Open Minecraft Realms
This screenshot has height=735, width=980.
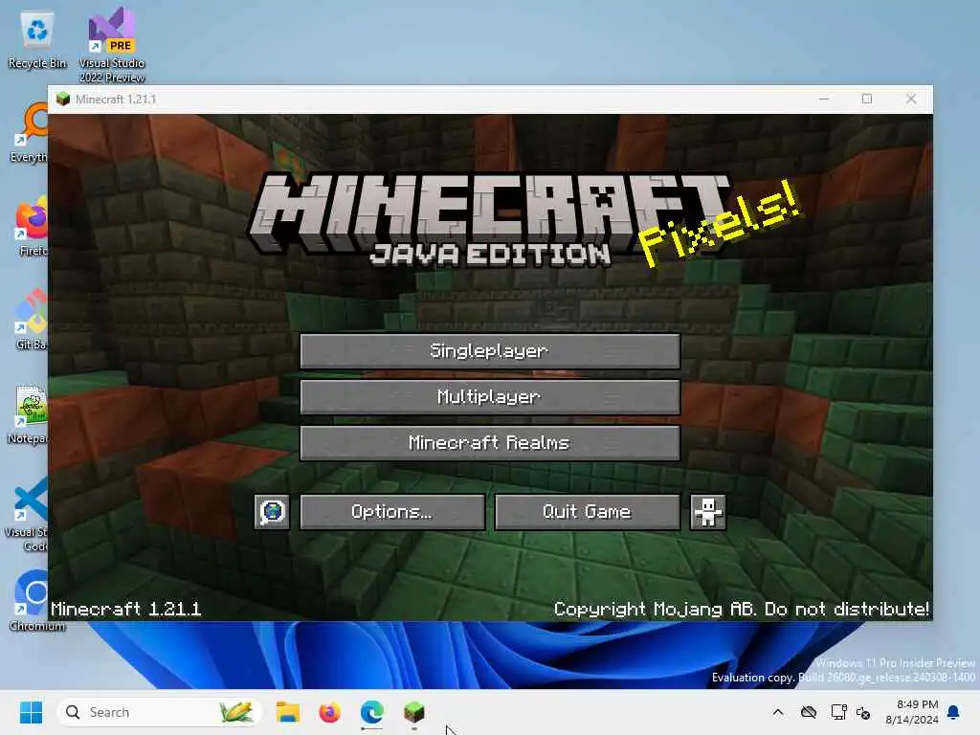(x=490, y=443)
